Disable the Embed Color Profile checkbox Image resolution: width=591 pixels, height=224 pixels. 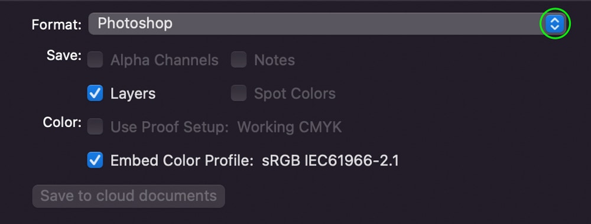click(95, 160)
